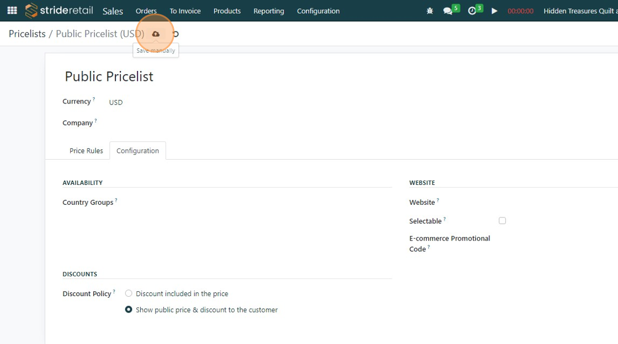Save the record manually

tap(156, 34)
